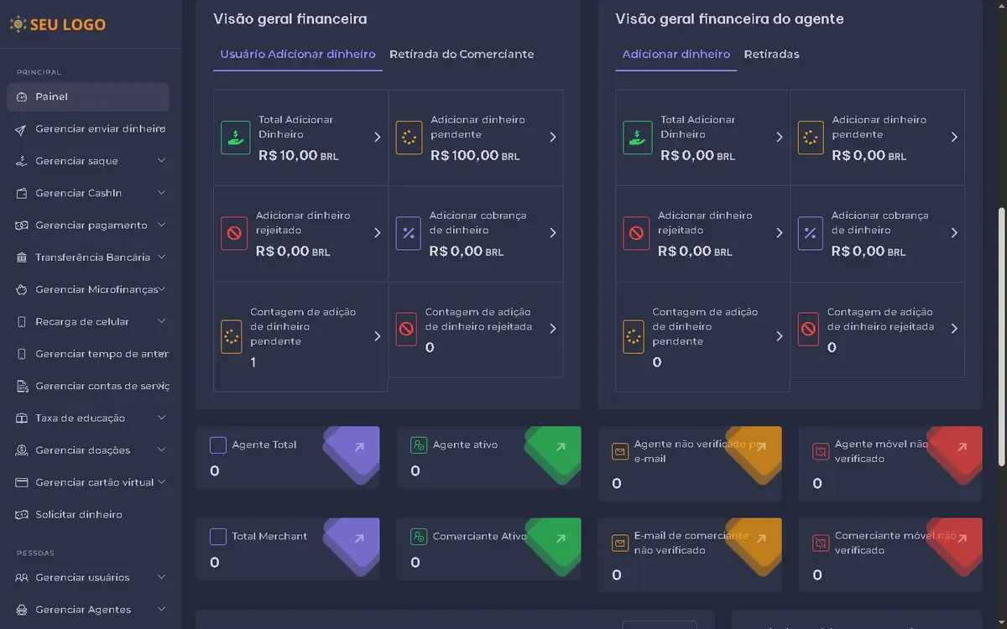Switch to Retirada do Comerciante tab
This screenshot has width=1007, height=629.
pos(462,55)
